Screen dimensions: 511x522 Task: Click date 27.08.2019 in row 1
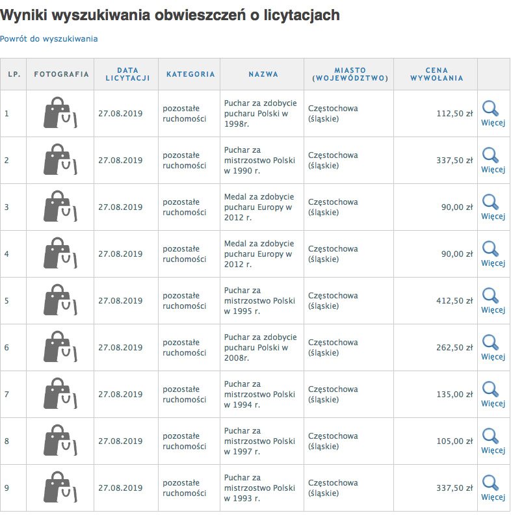point(120,114)
